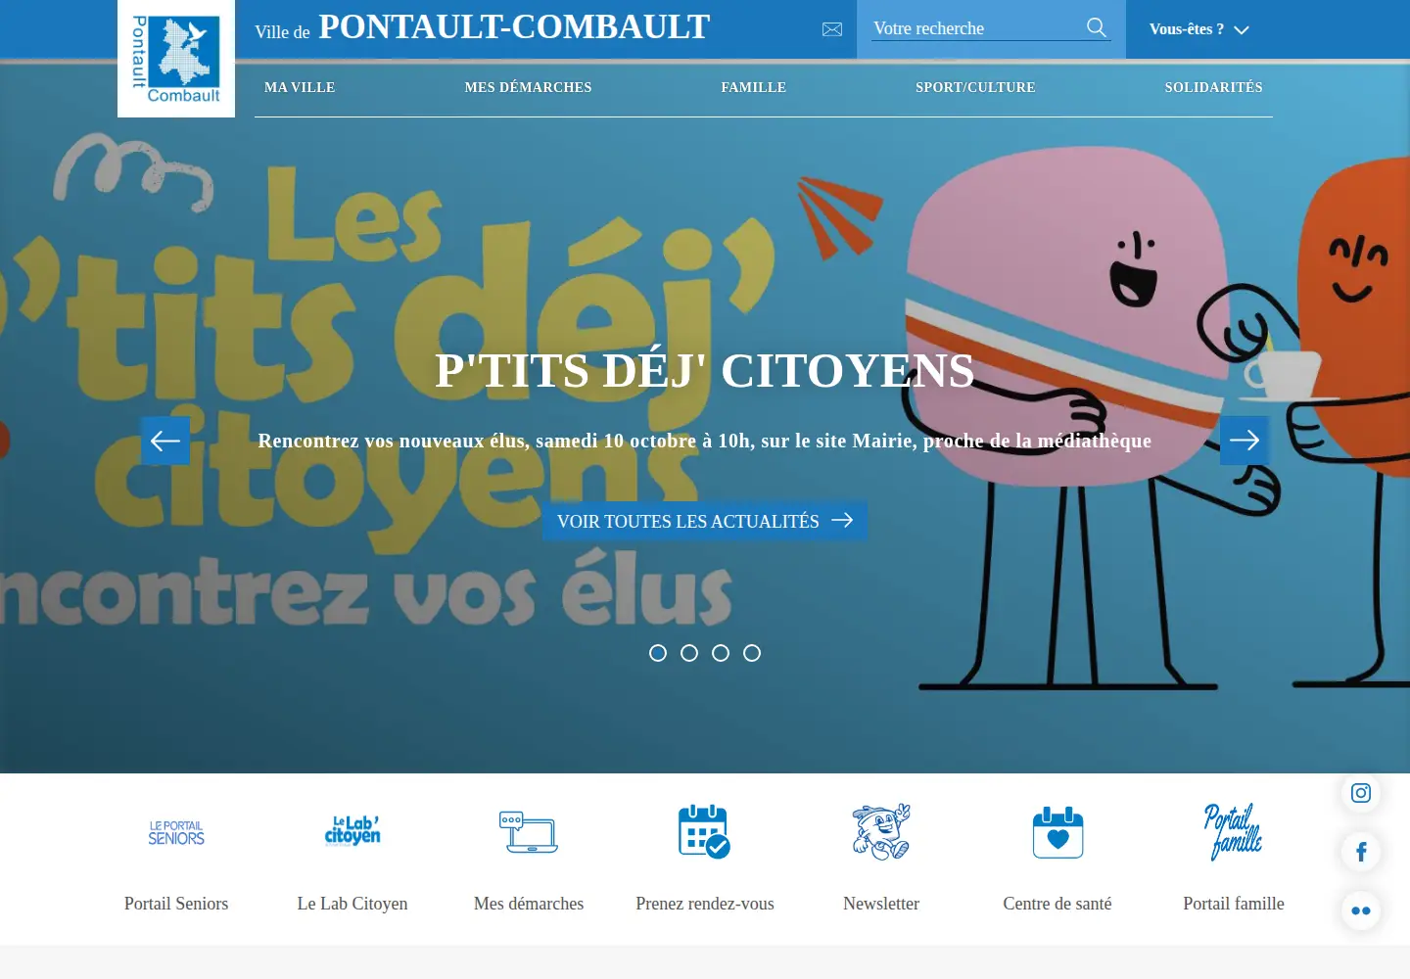Open the Instagram social icon

pyautogui.click(x=1361, y=793)
